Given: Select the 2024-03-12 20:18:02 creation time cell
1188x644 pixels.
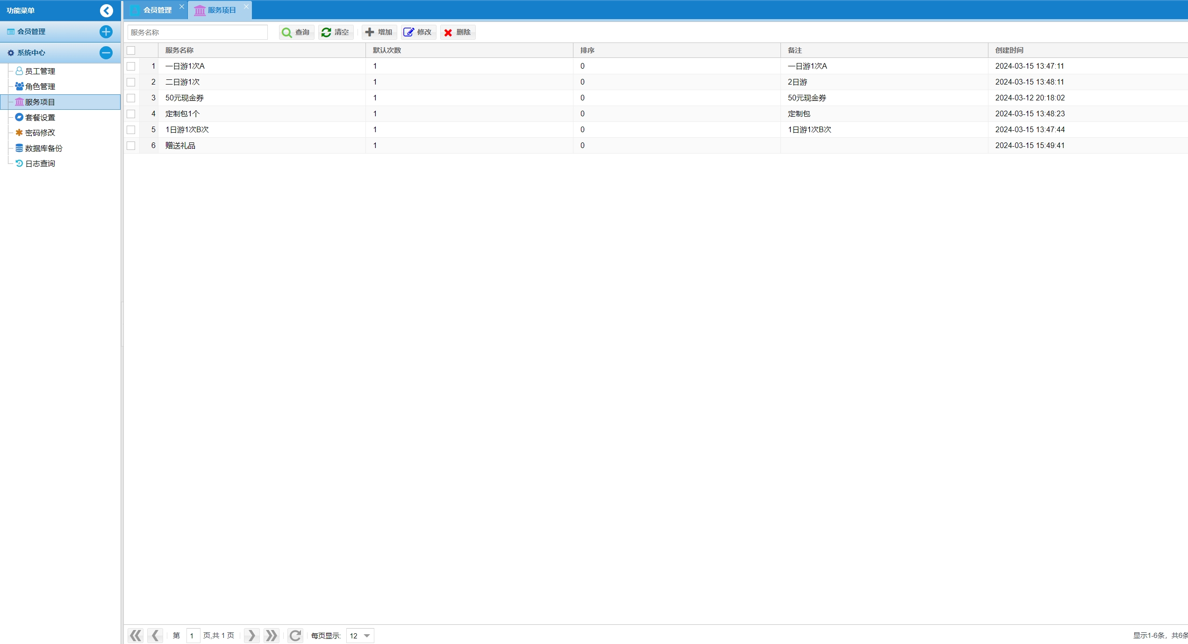Looking at the screenshot, I should (x=1088, y=98).
